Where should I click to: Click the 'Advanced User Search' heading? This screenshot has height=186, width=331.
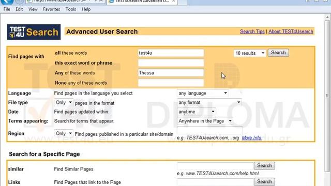click(102, 32)
